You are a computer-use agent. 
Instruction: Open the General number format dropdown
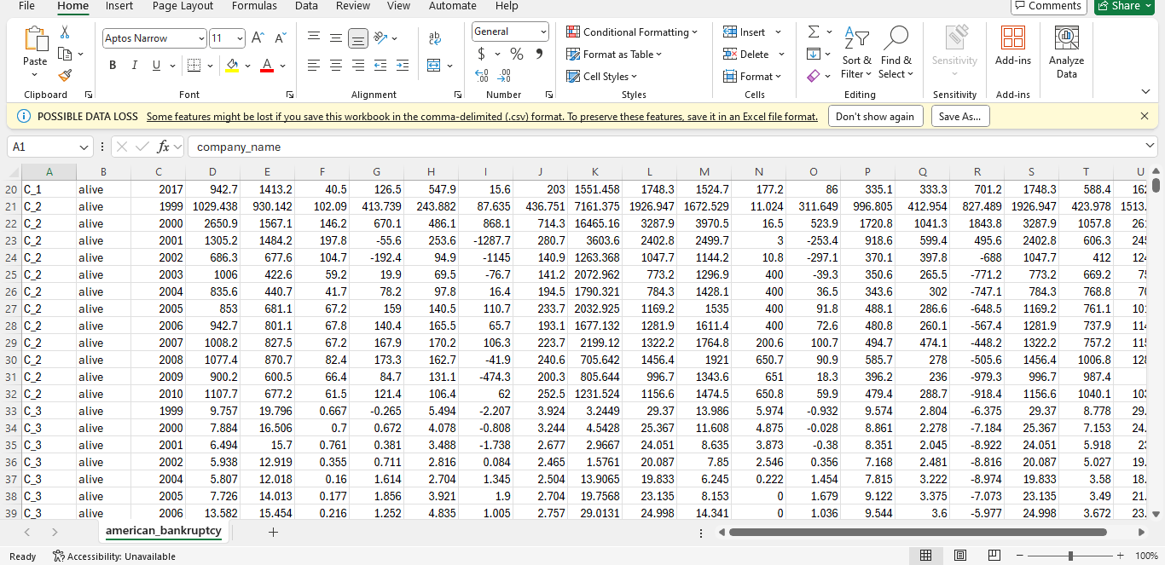coord(543,32)
